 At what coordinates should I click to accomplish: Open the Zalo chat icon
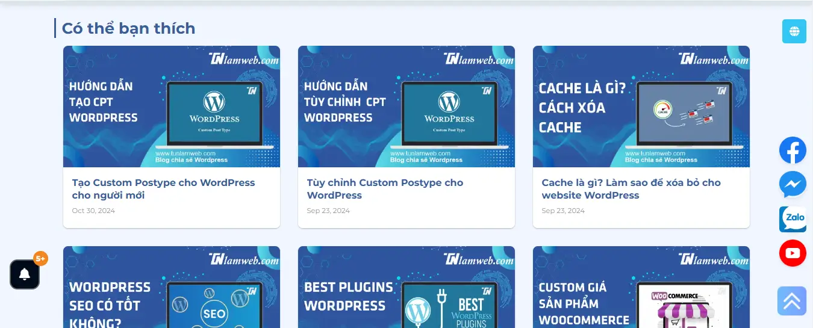click(793, 219)
